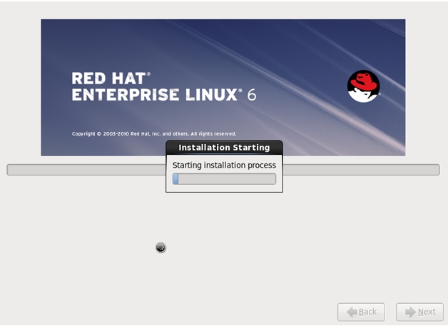Click the Red Hat Shadowman logo
The width and height of the screenshot is (448, 326).
(x=363, y=86)
